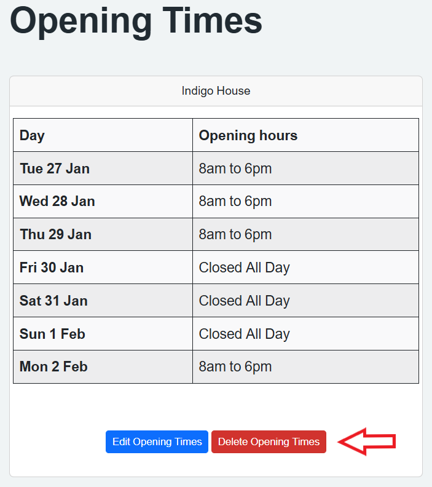Select the Opening Times page heading
Screen dimensions: 432x487
(136, 21)
